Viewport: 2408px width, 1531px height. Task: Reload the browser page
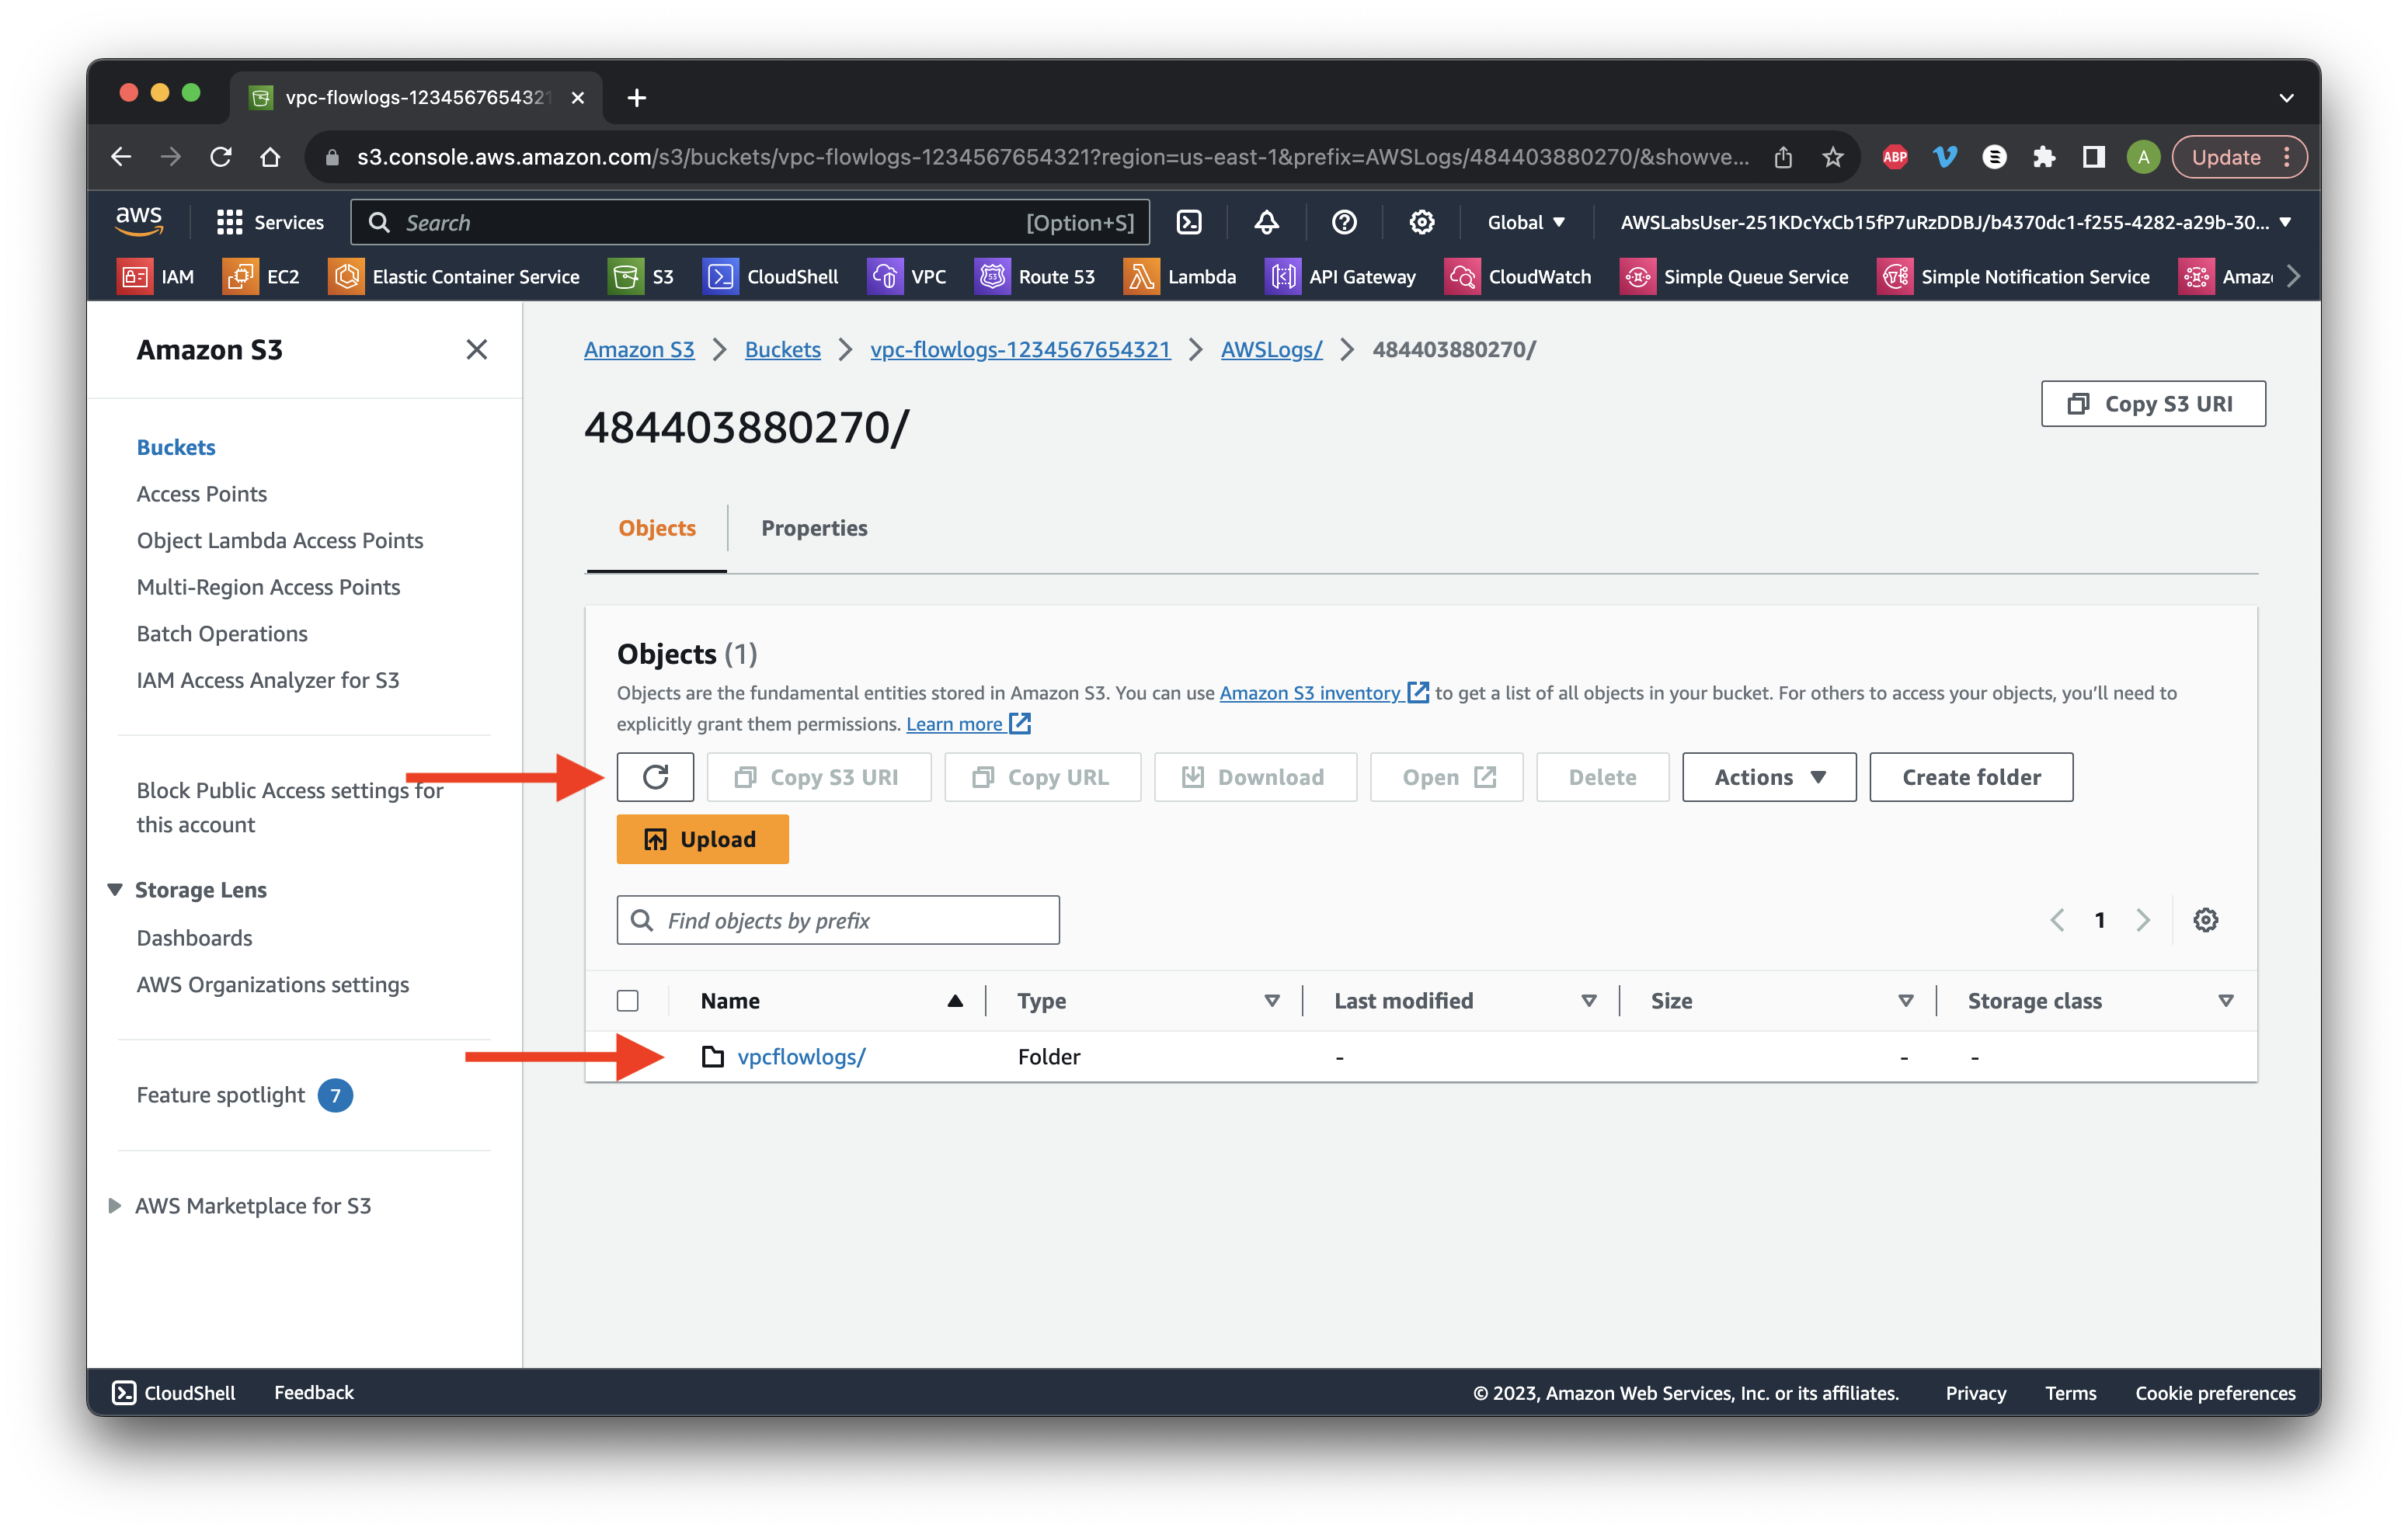[x=221, y=157]
